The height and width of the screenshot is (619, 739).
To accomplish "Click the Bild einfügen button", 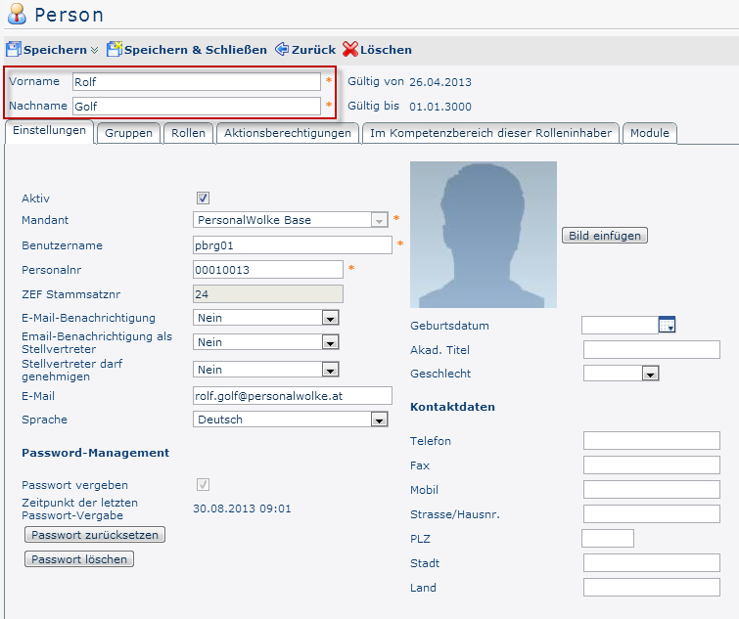I will [605, 236].
